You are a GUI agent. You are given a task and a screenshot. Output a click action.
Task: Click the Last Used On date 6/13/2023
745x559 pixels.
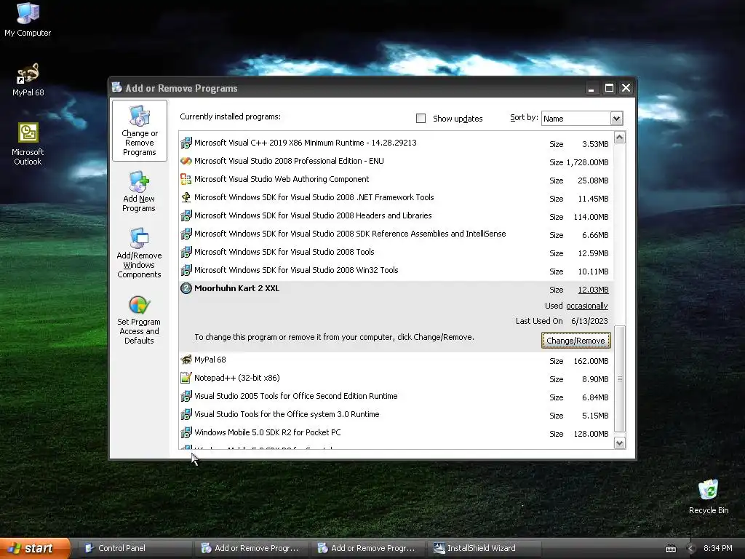[x=589, y=321]
